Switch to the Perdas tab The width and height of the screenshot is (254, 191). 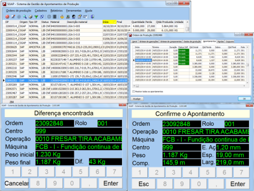[x=220, y=41]
